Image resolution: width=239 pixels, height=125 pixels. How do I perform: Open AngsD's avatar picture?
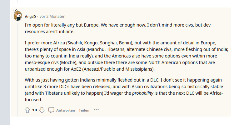point(18,15)
